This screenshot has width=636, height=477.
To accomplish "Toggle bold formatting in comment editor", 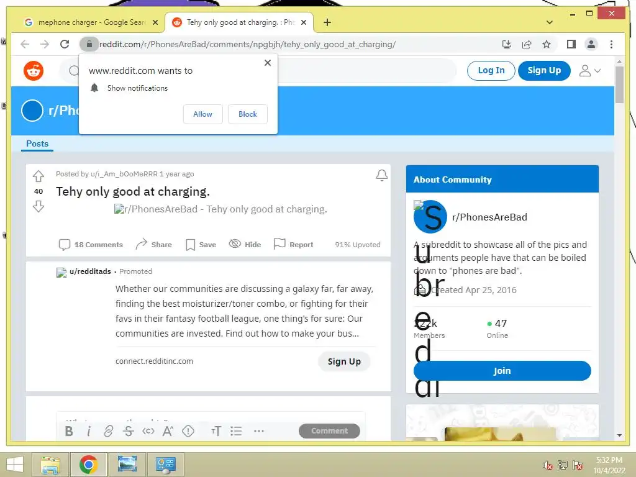I will click(x=69, y=431).
